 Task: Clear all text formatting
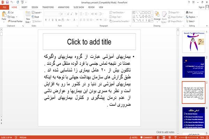pyautogui.click(x=76, y=14)
